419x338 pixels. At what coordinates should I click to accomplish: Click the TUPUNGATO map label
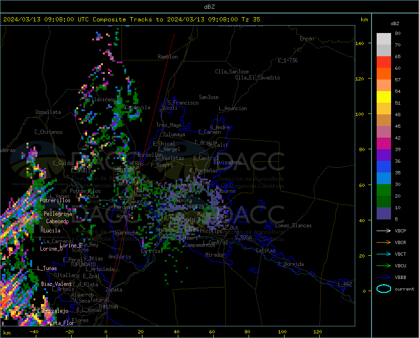(83, 265)
